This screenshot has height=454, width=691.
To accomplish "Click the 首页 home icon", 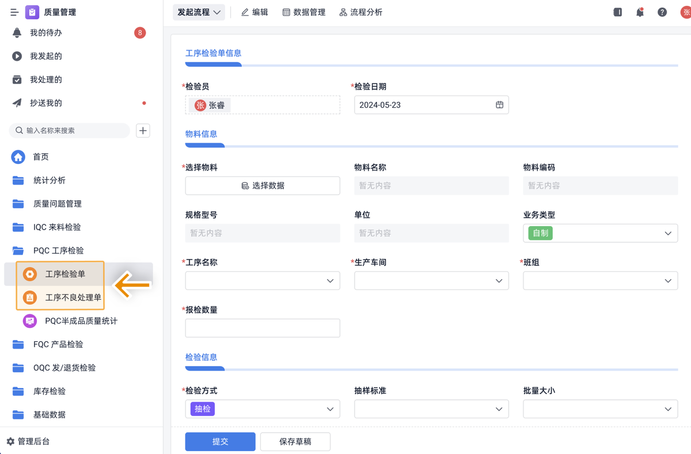I will pos(18,157).
